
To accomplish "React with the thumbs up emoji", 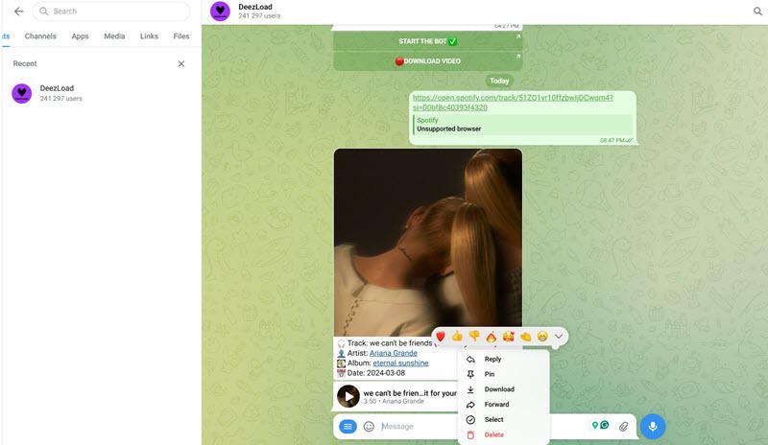I will (x=457, y=337).
